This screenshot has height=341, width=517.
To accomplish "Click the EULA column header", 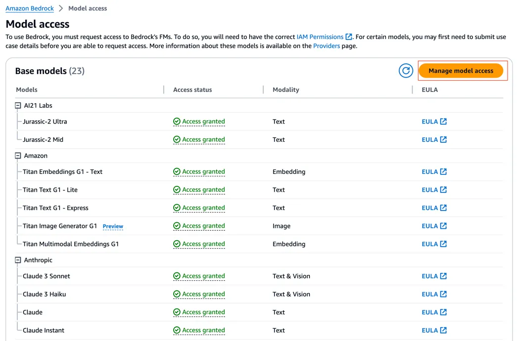I will [429, 89].
